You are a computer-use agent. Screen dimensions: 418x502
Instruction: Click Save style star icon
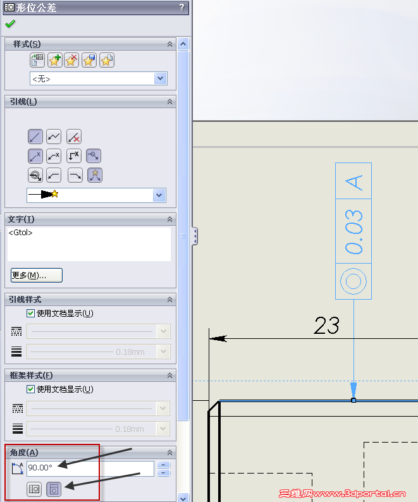pyautogui.click(x=89, y=60)
